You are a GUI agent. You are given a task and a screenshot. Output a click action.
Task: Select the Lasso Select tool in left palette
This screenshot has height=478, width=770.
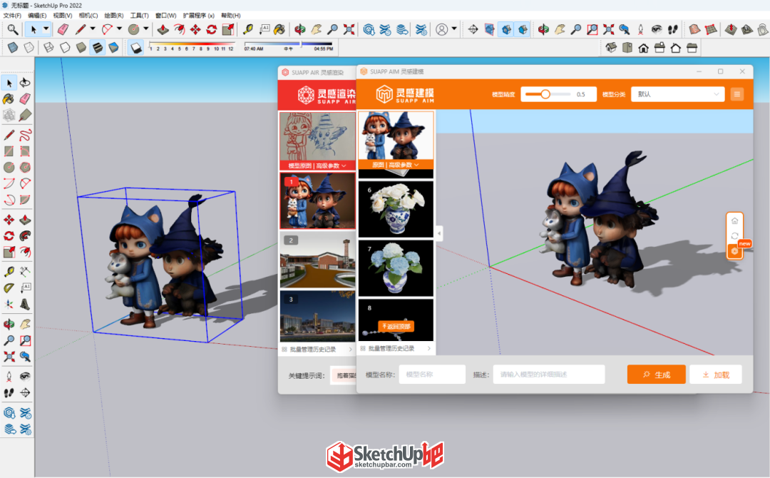tap(25, 83)
